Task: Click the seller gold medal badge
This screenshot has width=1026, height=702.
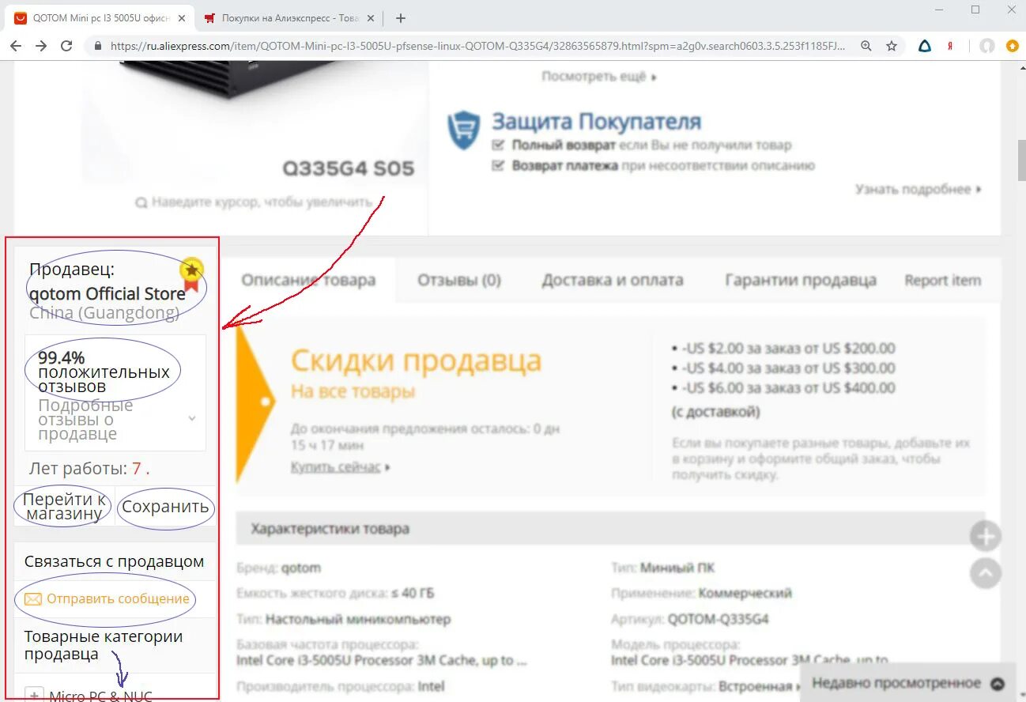Action: (191, 274)
